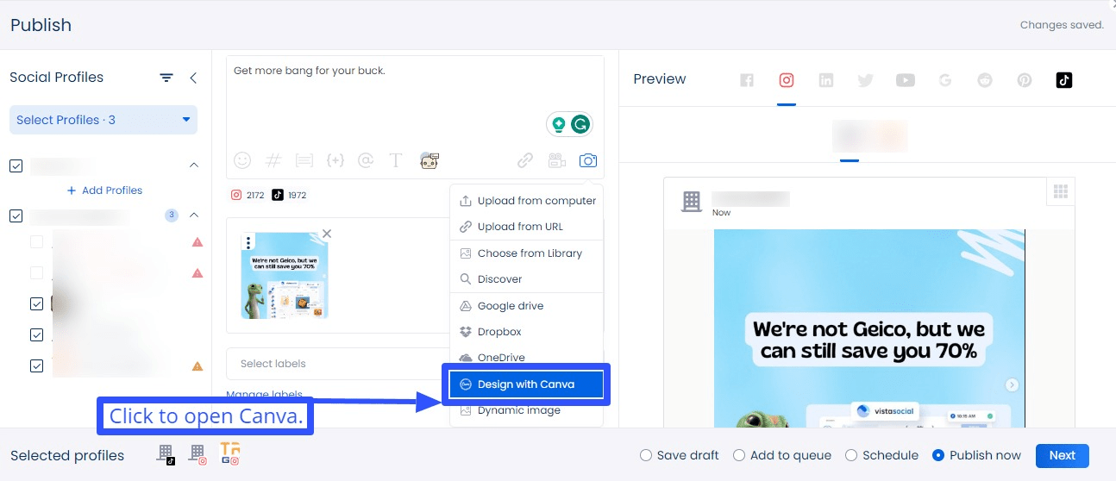Uncheck the group checkbox with badge 3
This screenshot has width=1116, height=481.
click(x=16, y=216)
